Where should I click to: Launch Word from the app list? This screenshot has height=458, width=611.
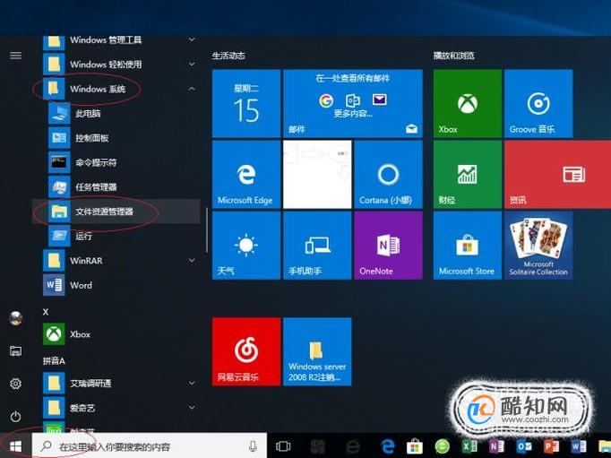click(116, 285)
